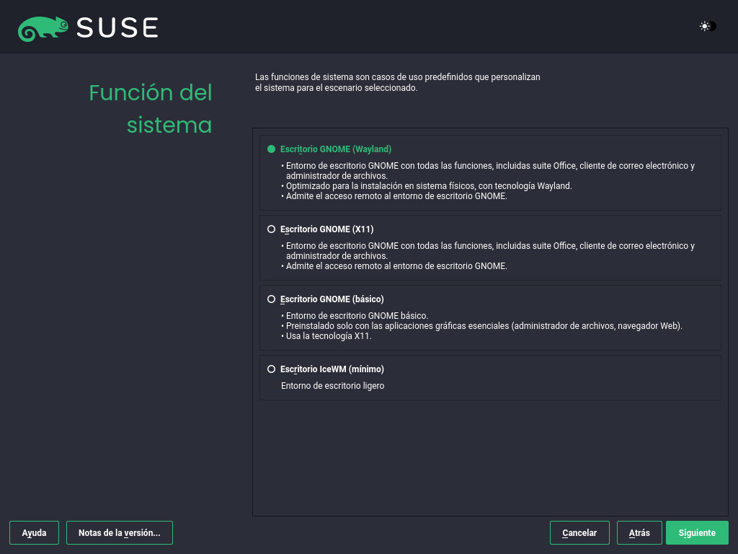Click 'Preinstalado solo con las aplicaciones' line
The width and height of the screenshot is (738, 554).
click(484, 326)
